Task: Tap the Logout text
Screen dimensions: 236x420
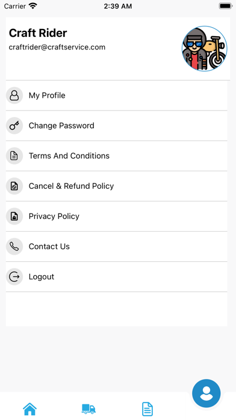Action: click(x=42, y=277)
